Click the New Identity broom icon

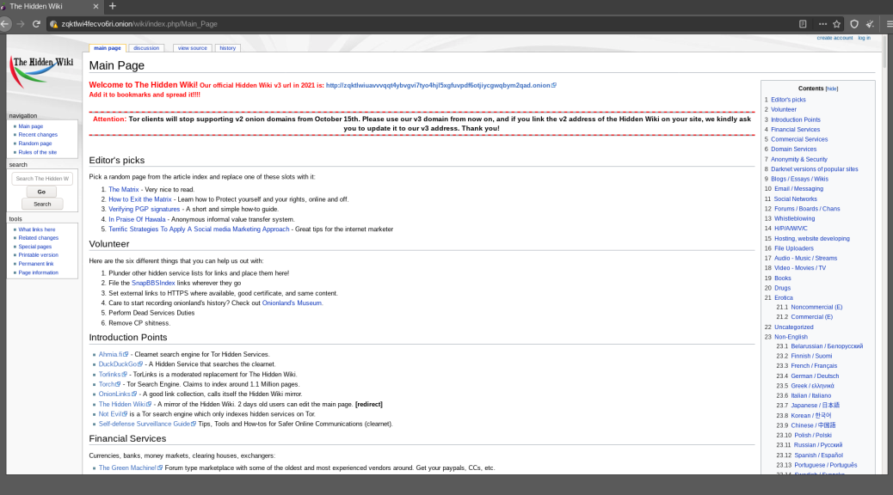pyautogui.click(x=871, y=24)
